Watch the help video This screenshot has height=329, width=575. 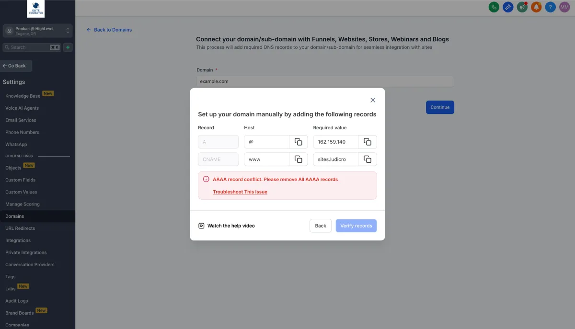[227, 226]
